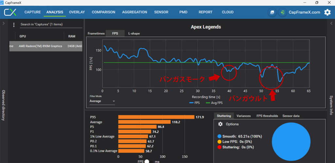
Task: Open the settings gear in the header
Action: pos(327,12)
